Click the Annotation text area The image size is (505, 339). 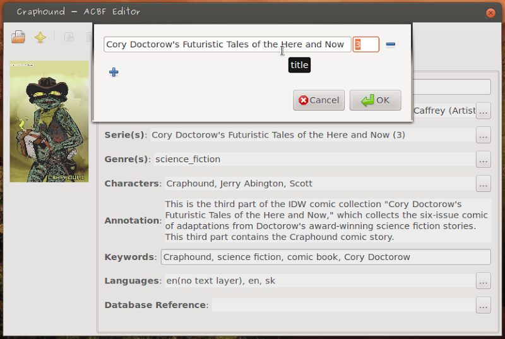(328, 220)
